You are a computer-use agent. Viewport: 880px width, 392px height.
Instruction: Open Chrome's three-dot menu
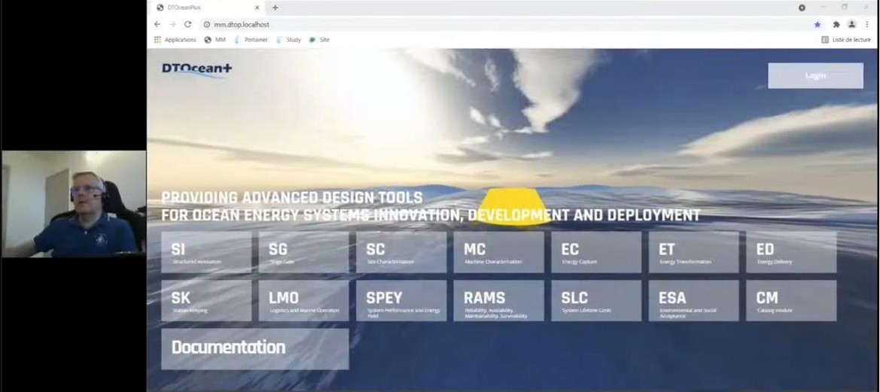coord(866,24)
